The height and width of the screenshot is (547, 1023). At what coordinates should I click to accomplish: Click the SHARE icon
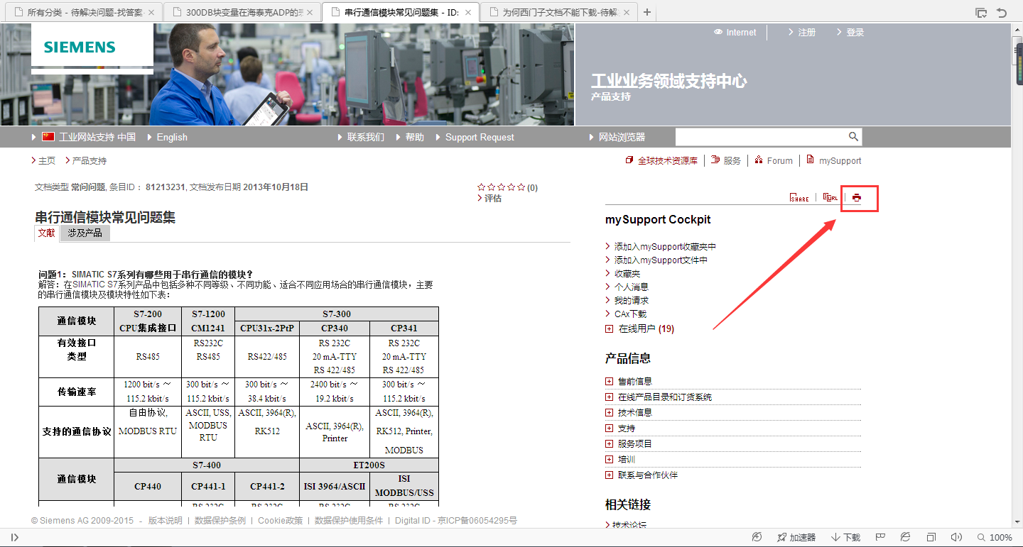click(x=799, y=198)
